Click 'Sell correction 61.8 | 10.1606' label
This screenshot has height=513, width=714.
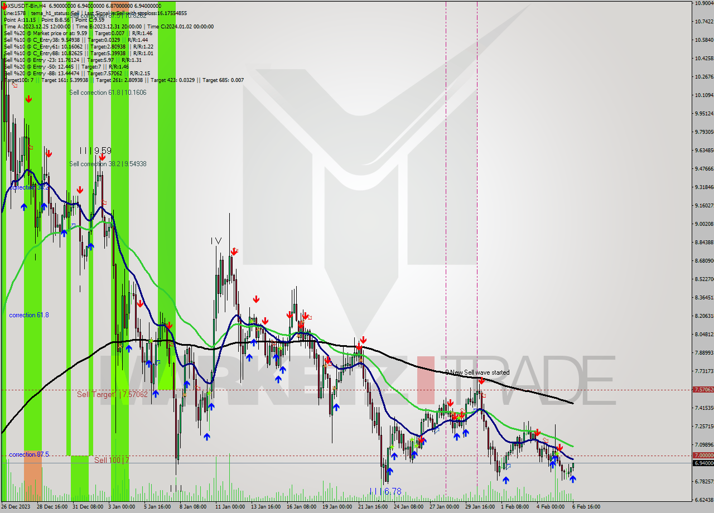(x=108, y=93)
